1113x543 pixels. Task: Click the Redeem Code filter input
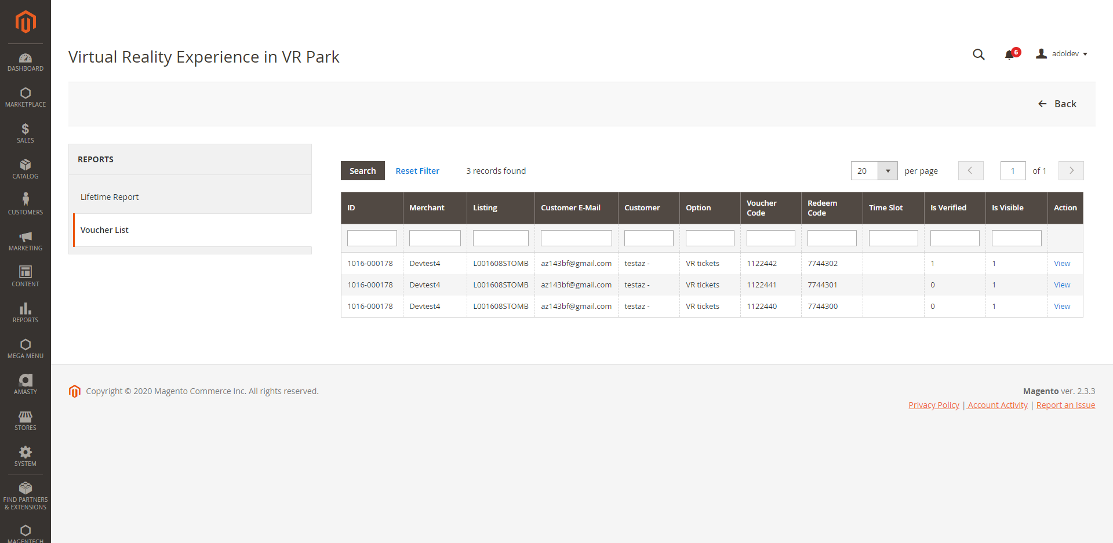(832, 238)
